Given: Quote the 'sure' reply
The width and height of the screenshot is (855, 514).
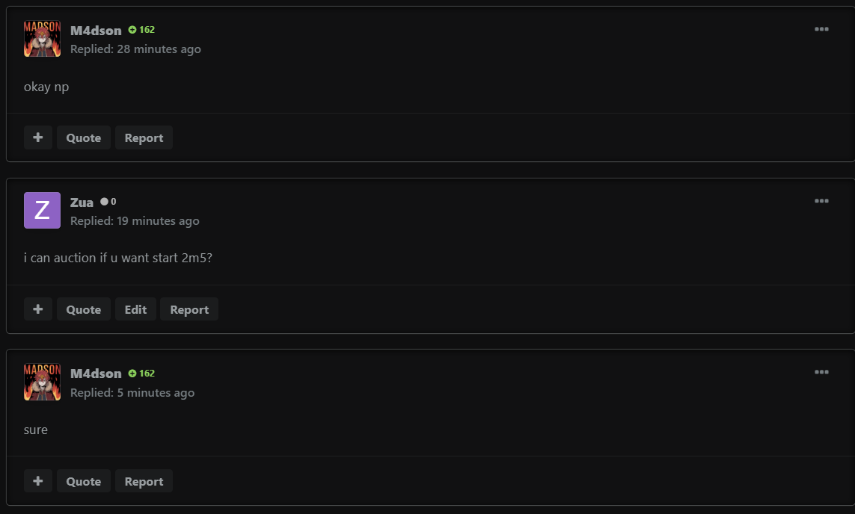Looking at the screenshot, I should click(x=84, y=481).
